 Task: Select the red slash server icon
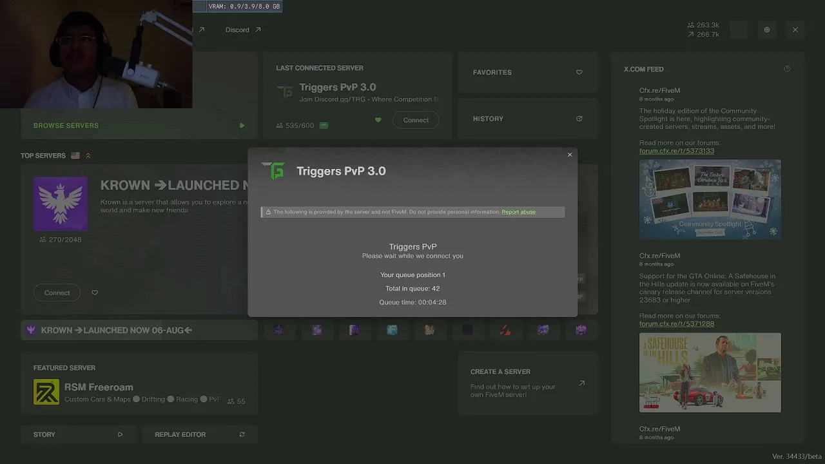pyautogui.click(x=505, y=330)
